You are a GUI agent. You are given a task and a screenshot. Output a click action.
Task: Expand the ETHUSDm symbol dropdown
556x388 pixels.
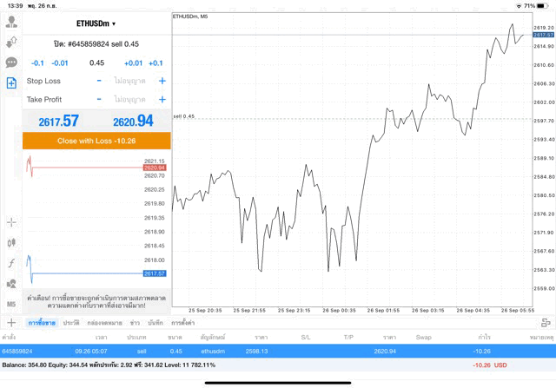pyautogui.click(x=96, y=23)
